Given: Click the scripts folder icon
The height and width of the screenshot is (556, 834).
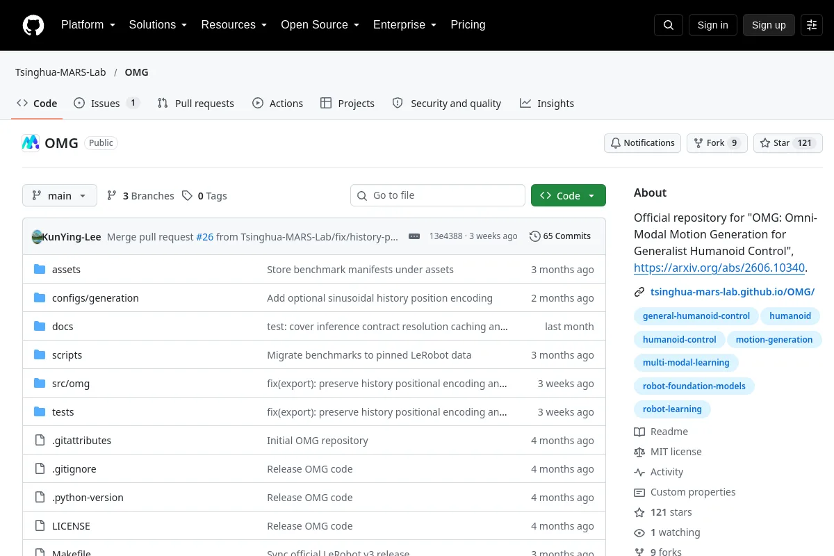Looking at the screenshot, I should (x=40, y=355).
